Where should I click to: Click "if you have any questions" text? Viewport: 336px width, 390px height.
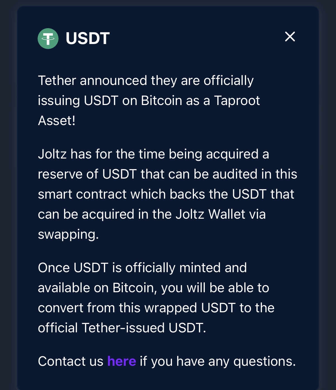tap(218, 361)
